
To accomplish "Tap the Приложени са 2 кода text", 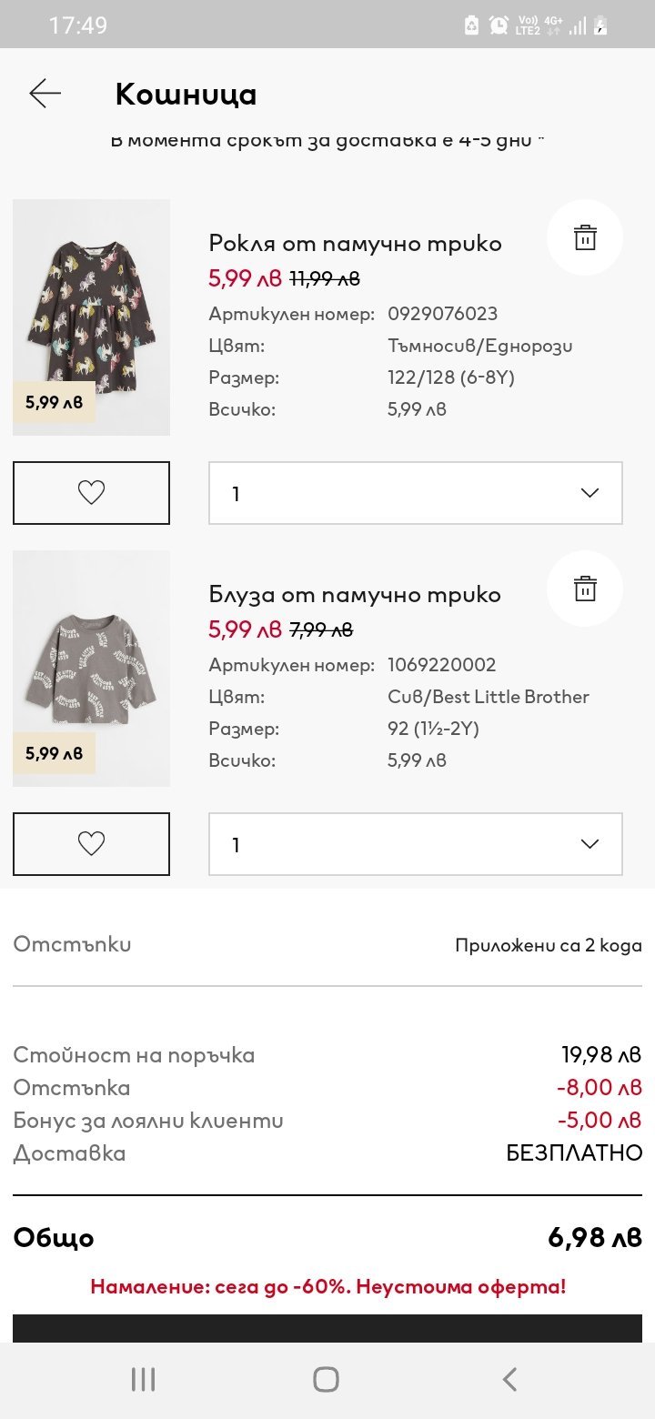I will 548,945.
